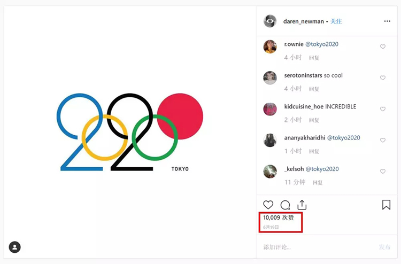The width and height of the screenshot is (401, 264).
Task: Follow daren_newman with the 关注 link
Action: coord(336,21)
